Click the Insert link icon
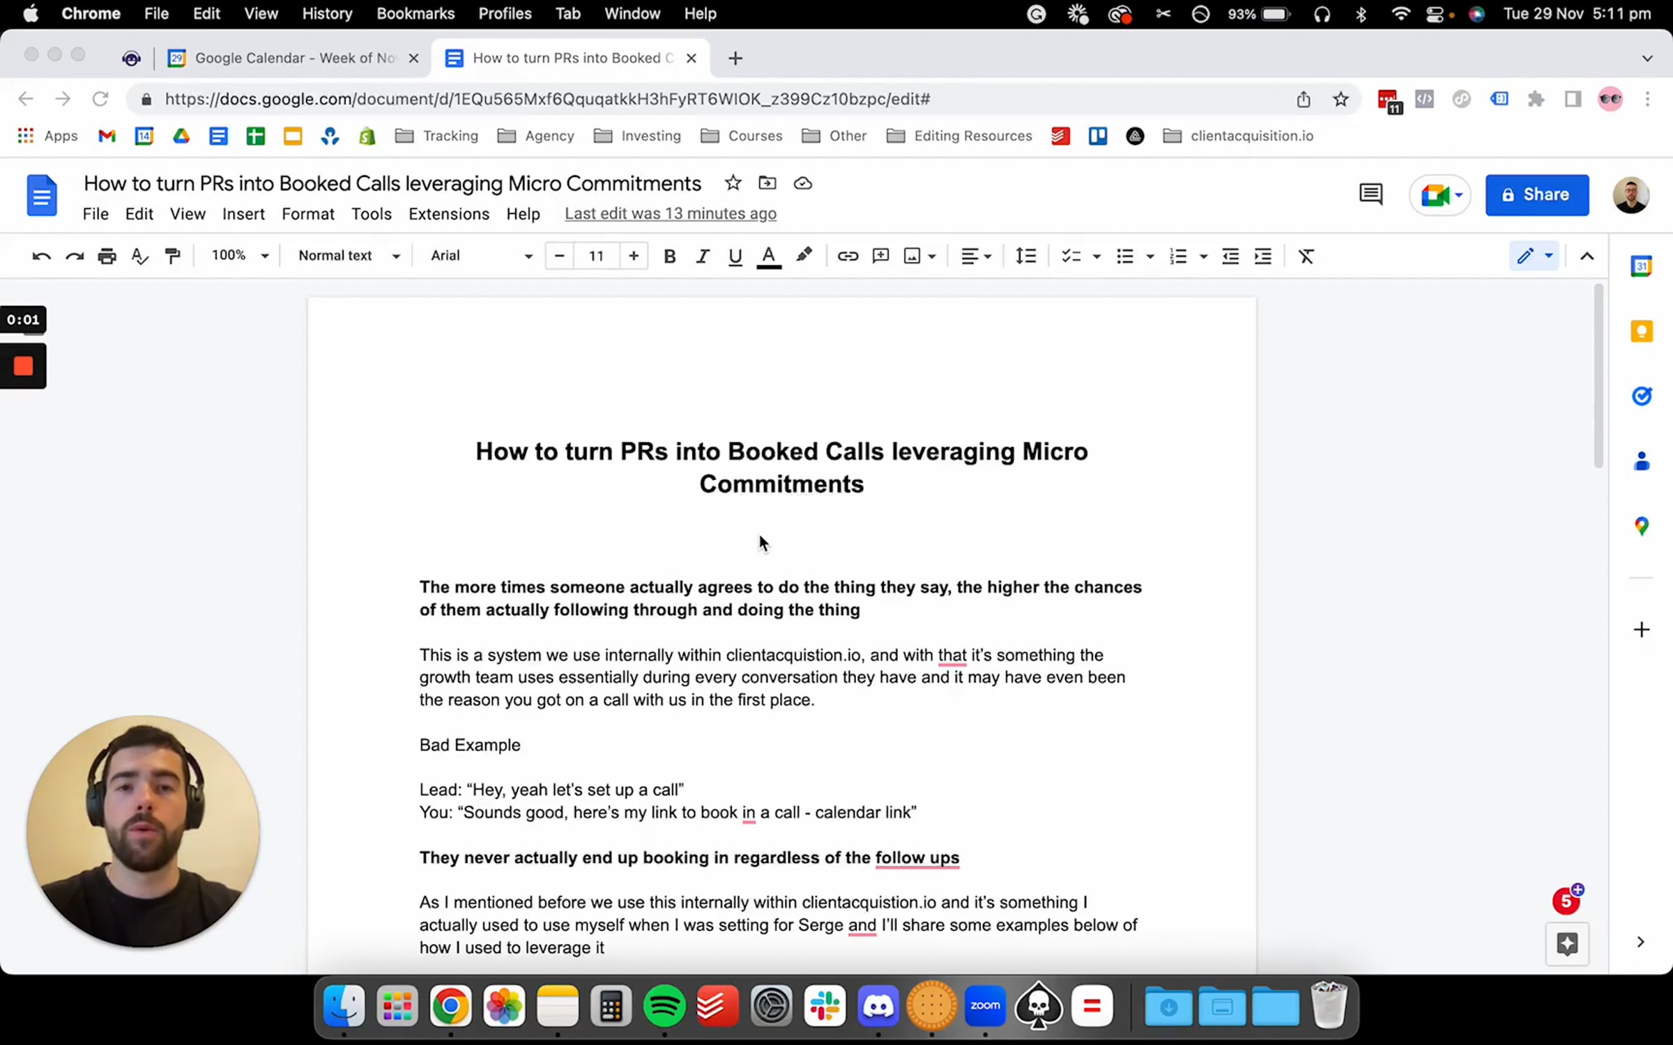Viewport: 1673px width, 1045px height. click(847, 256)
